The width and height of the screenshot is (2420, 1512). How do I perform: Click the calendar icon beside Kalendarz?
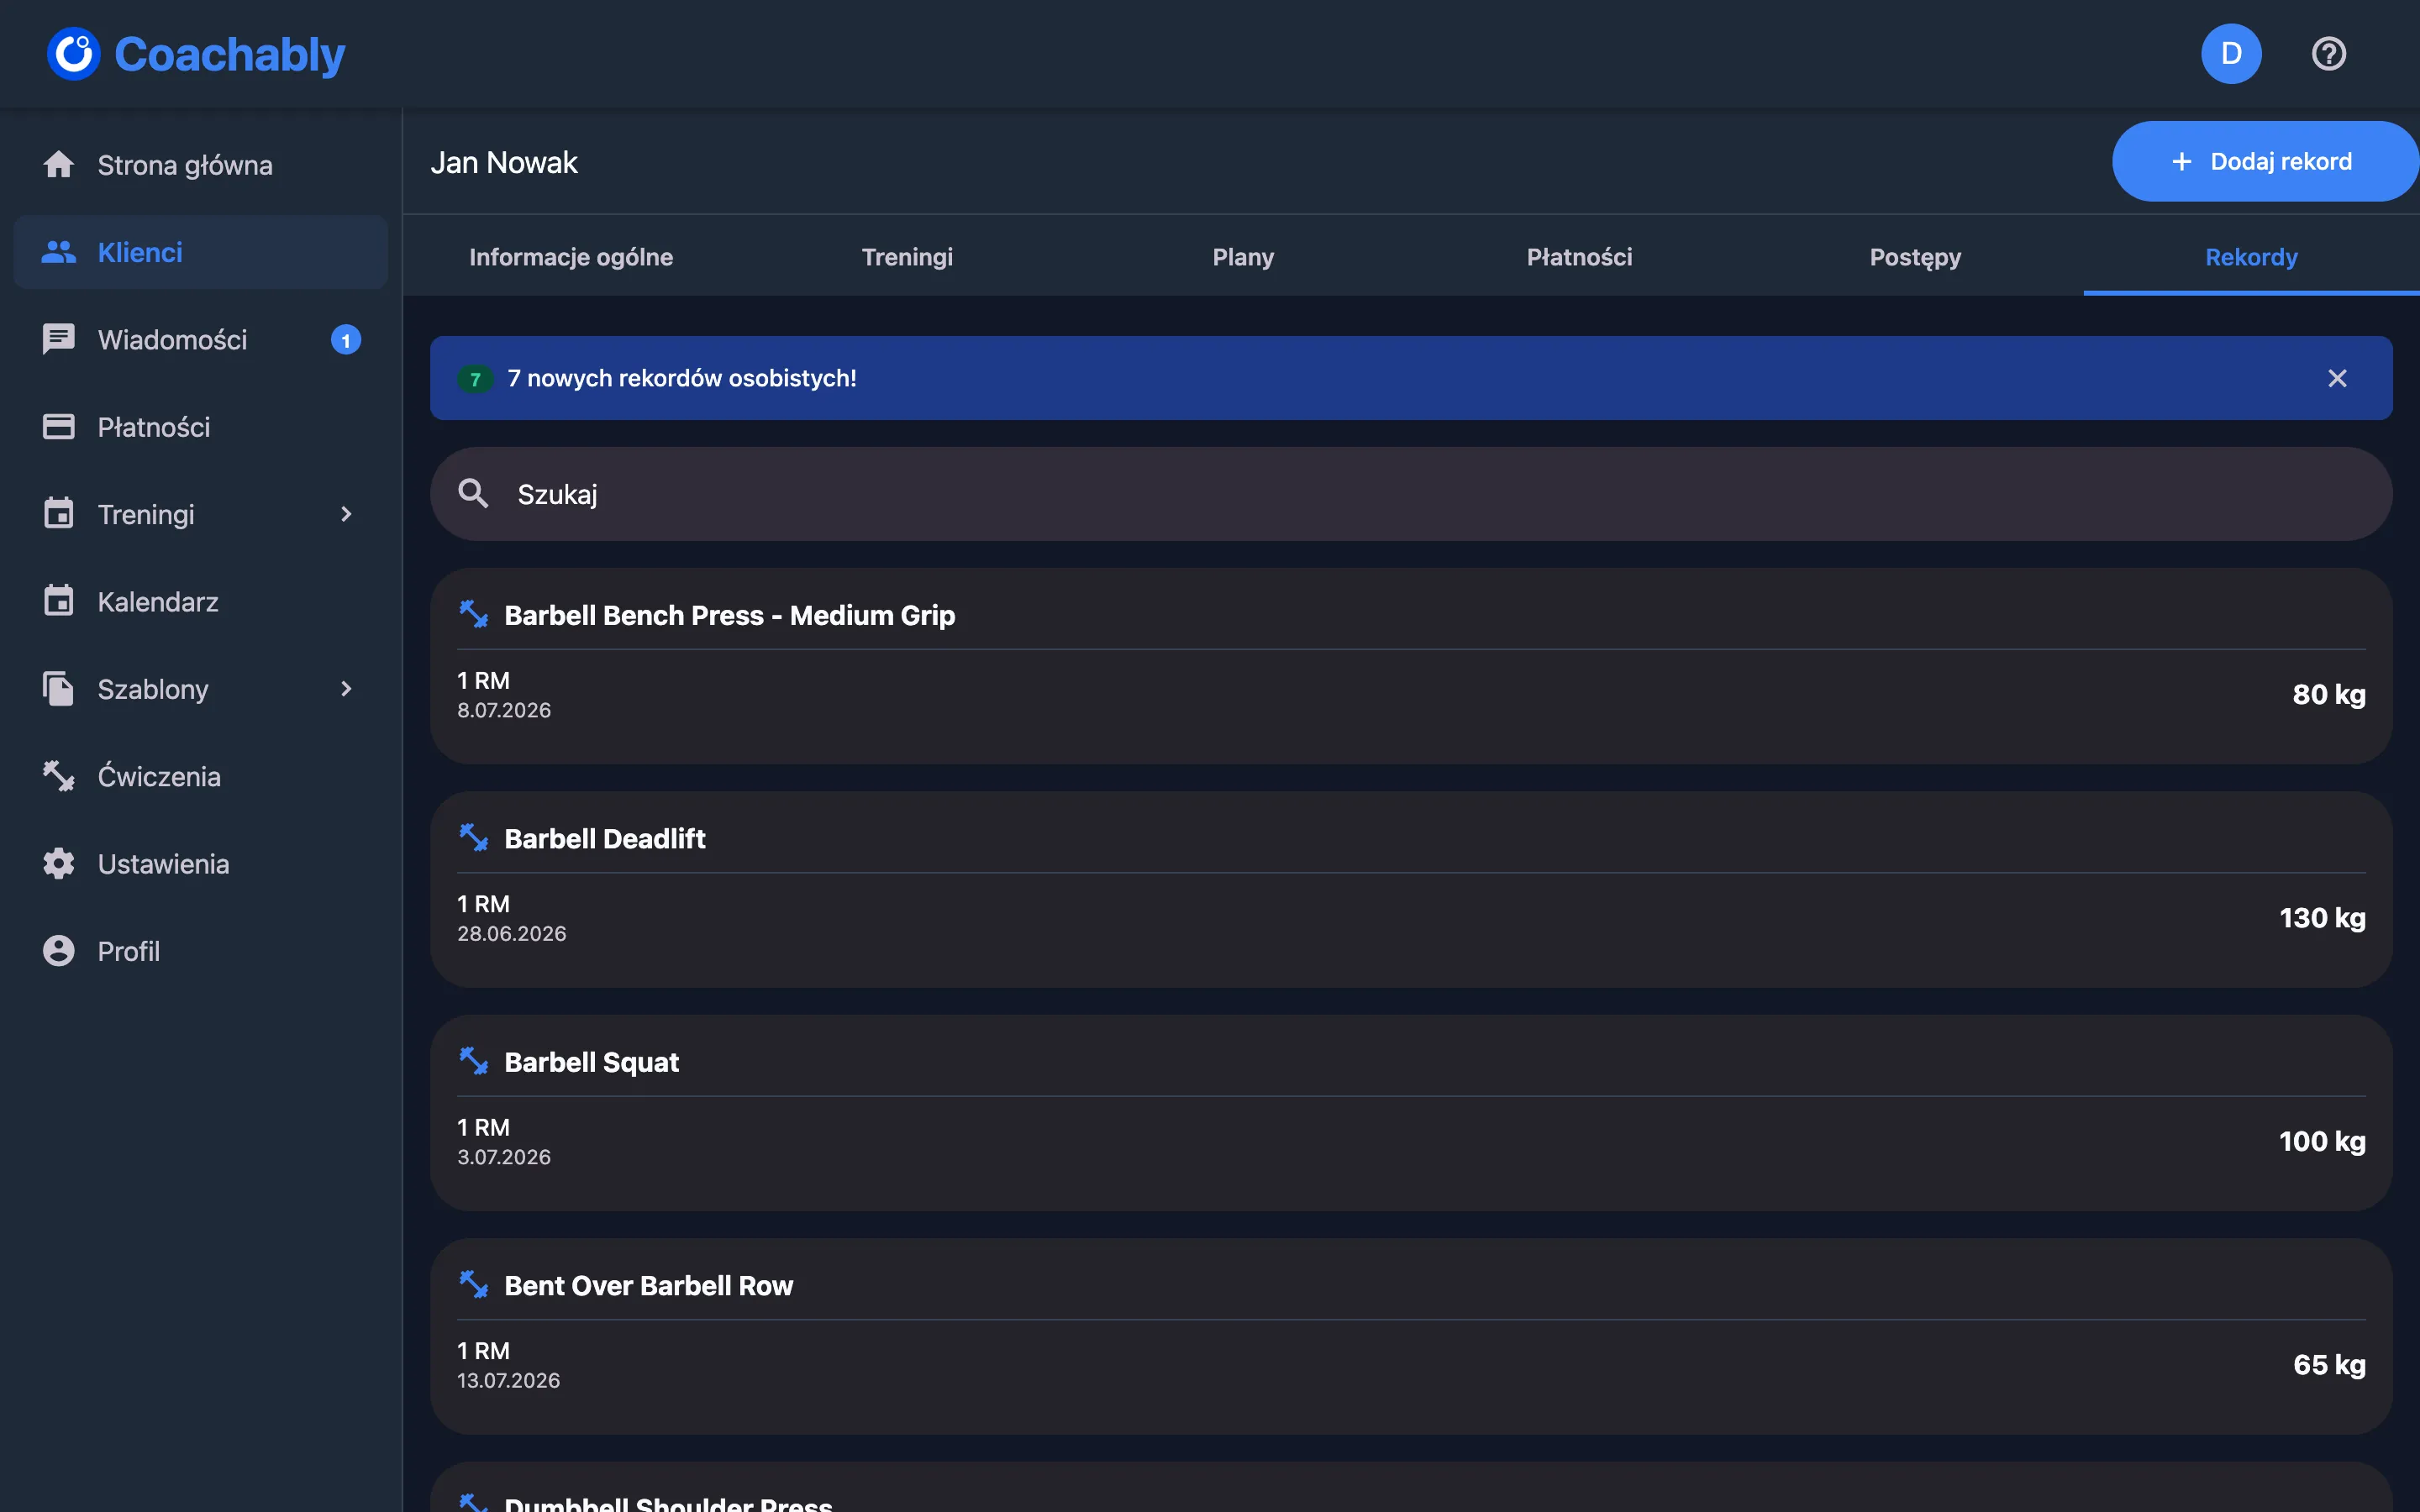pyautogui.click(x=59, y=601)
